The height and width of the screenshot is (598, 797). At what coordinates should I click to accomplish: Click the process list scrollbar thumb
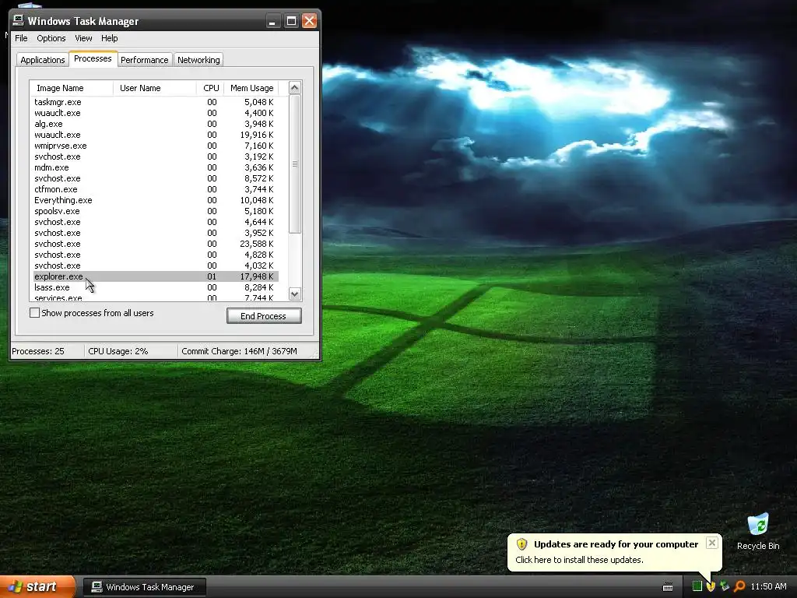[x=294, y=164]
